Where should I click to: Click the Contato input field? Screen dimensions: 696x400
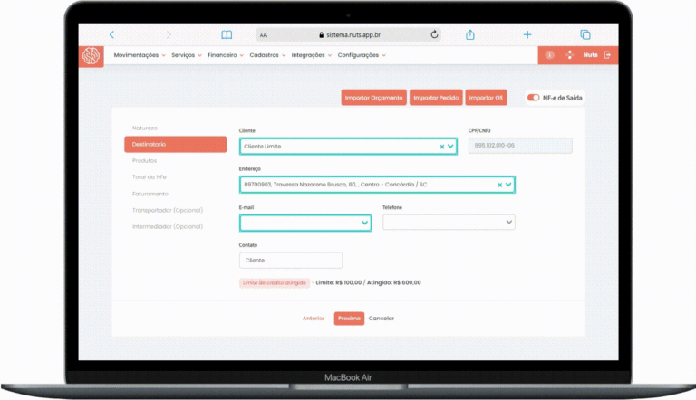[x=291, y=261]
